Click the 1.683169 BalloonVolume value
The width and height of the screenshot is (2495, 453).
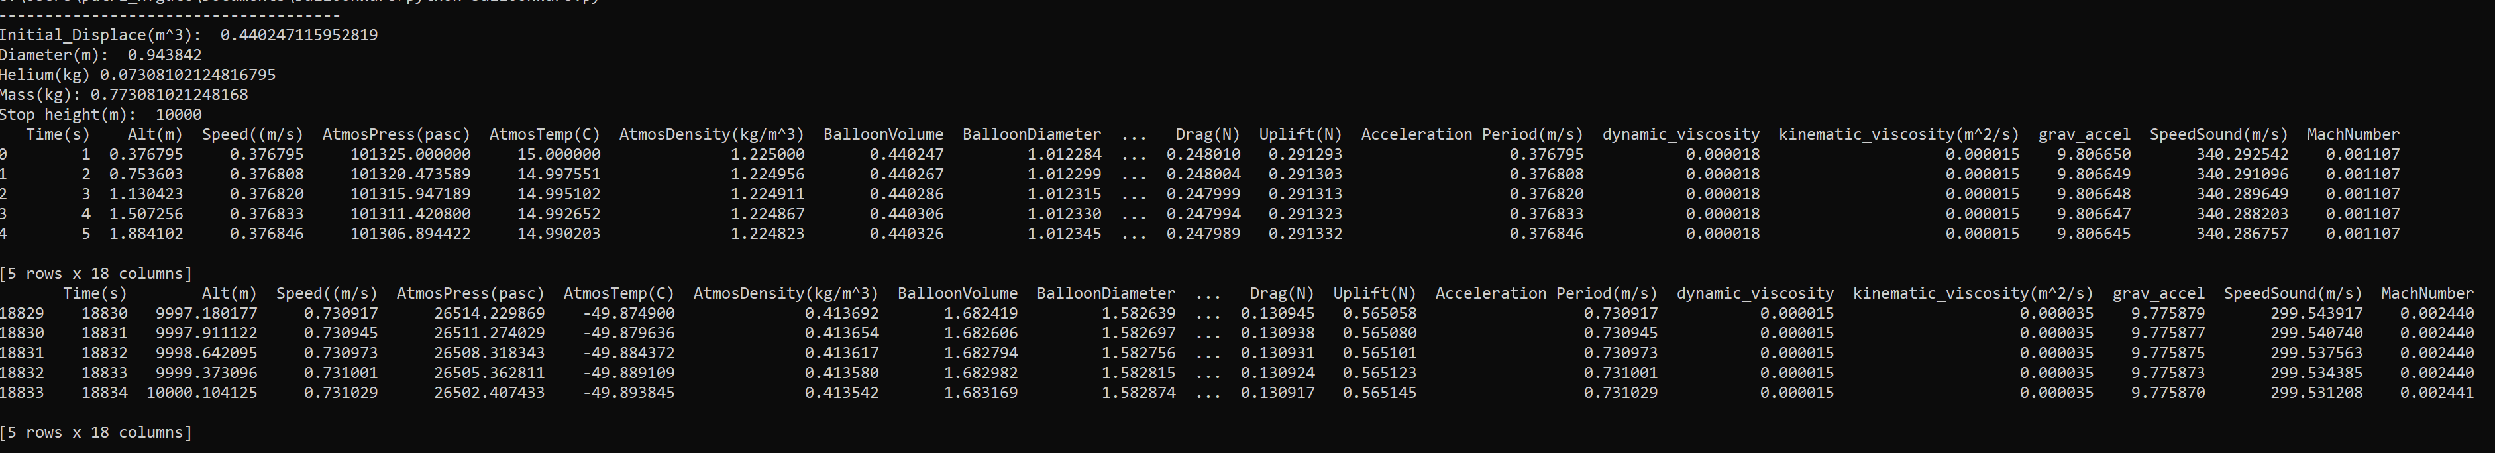point(981,393)
